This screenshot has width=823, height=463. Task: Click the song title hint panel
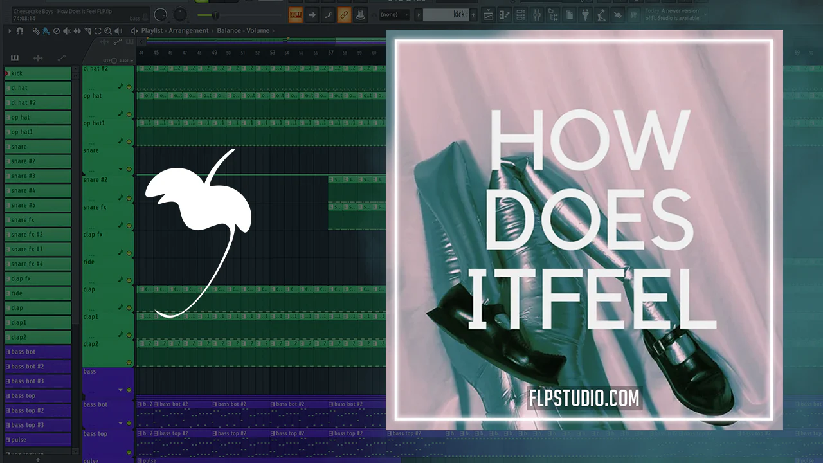point(80,14)
